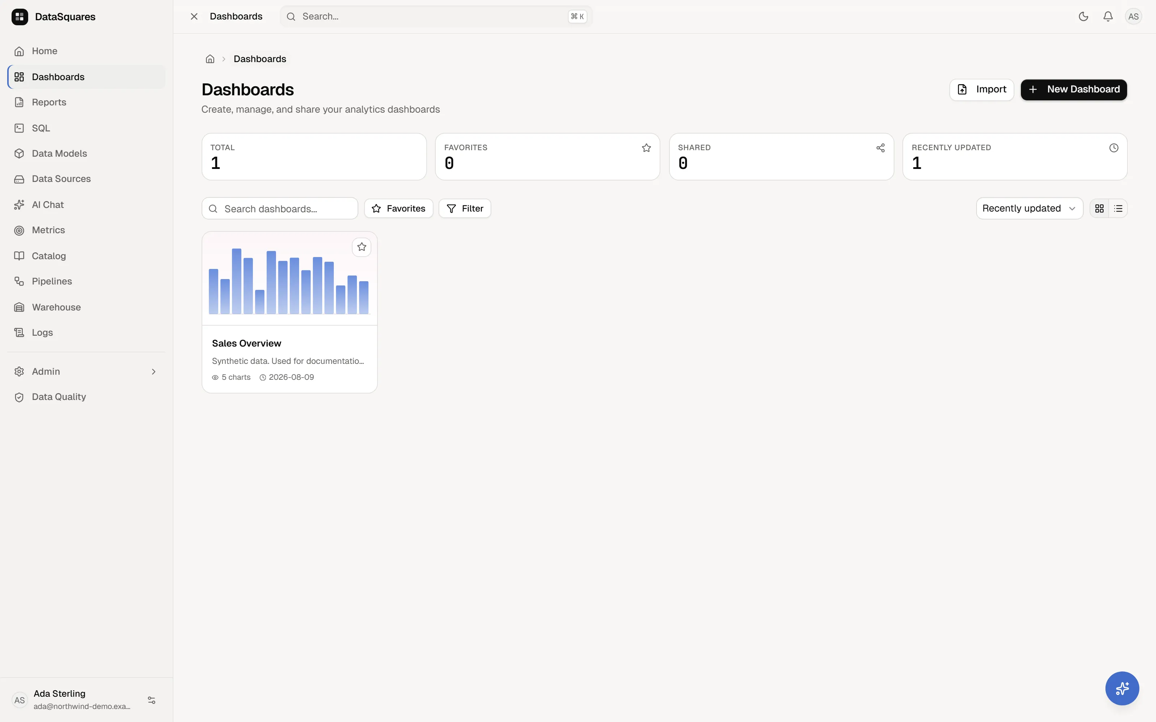Image resolution: width=1156 pixels, height=722 pixels.
Task: Toggle the Favorites filter button
Action: [398, 209]
